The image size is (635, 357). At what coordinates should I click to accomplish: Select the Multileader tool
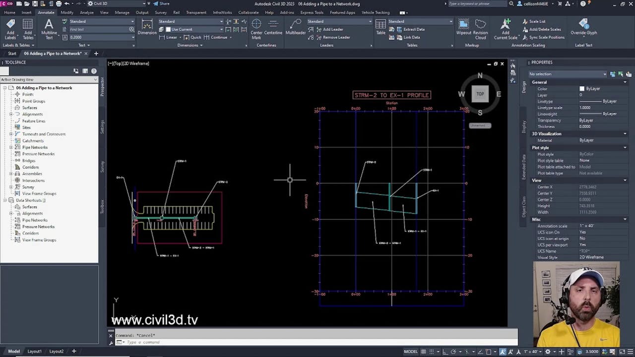[x=295, y=28]
